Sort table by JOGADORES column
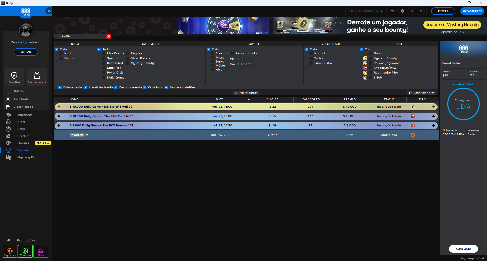 pyautogui.click(x=310, y=99)
